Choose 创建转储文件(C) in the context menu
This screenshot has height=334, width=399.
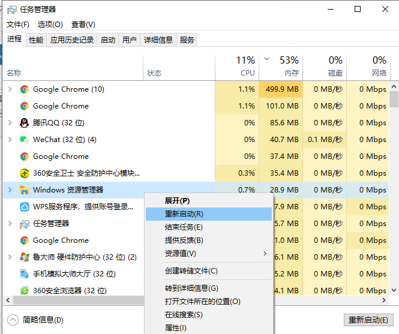pos(209,271)
